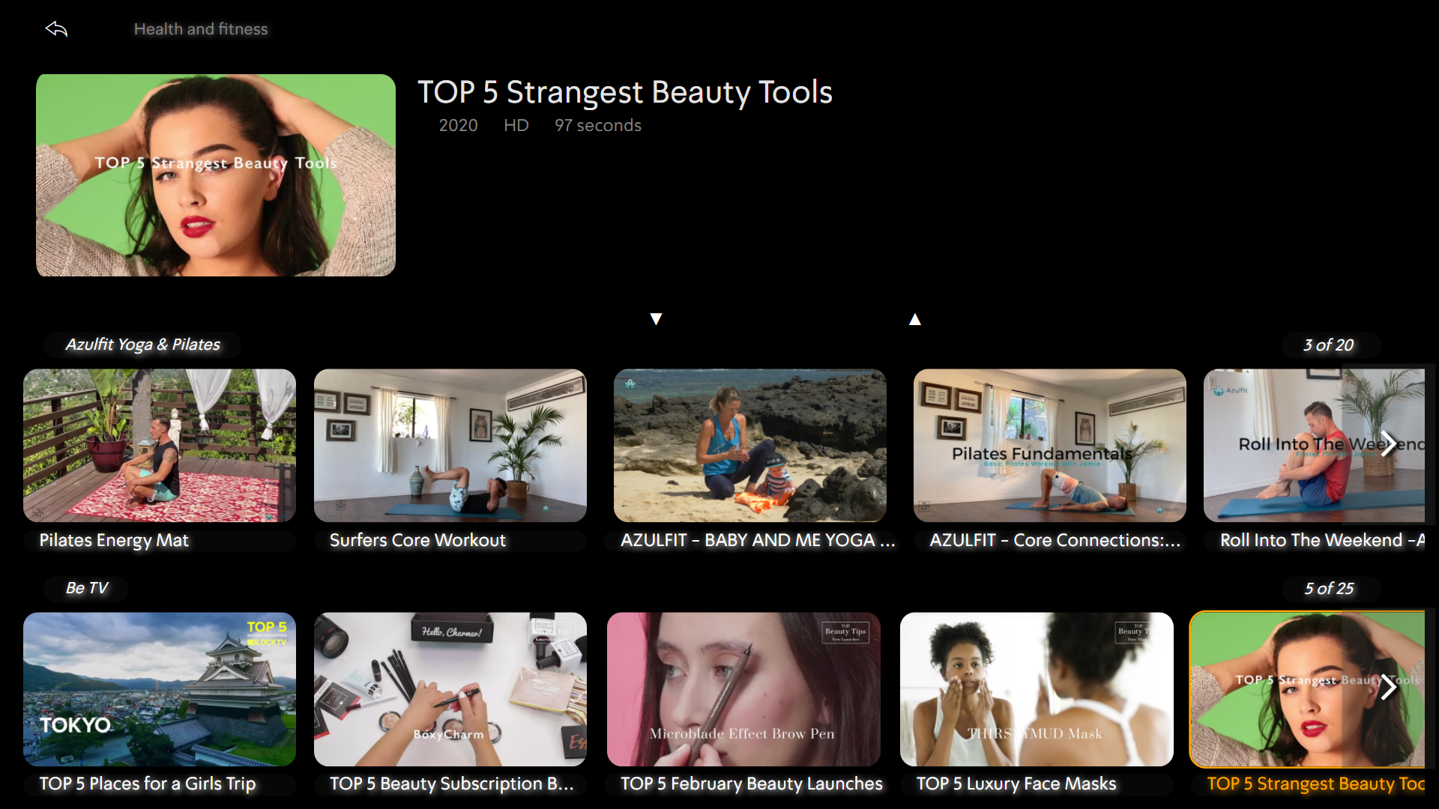Click the 97 seconds duration label
The width and height of the screenshot is (1439, 809).
(598, 125)
